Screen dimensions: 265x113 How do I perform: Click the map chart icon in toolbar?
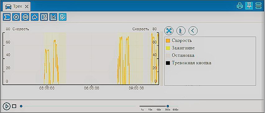[x=62, y=17]
